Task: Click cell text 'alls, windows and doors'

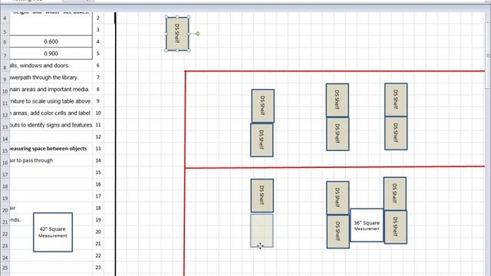Action: coord(39,65)
